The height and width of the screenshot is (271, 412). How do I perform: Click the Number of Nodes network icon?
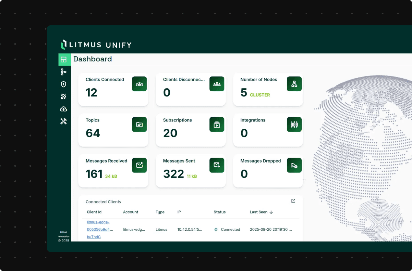click(x=294, y=84)
